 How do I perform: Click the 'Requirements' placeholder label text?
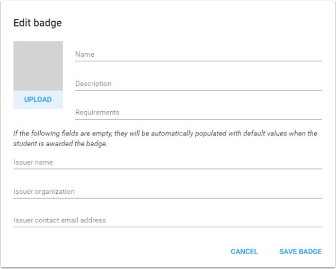97,112
